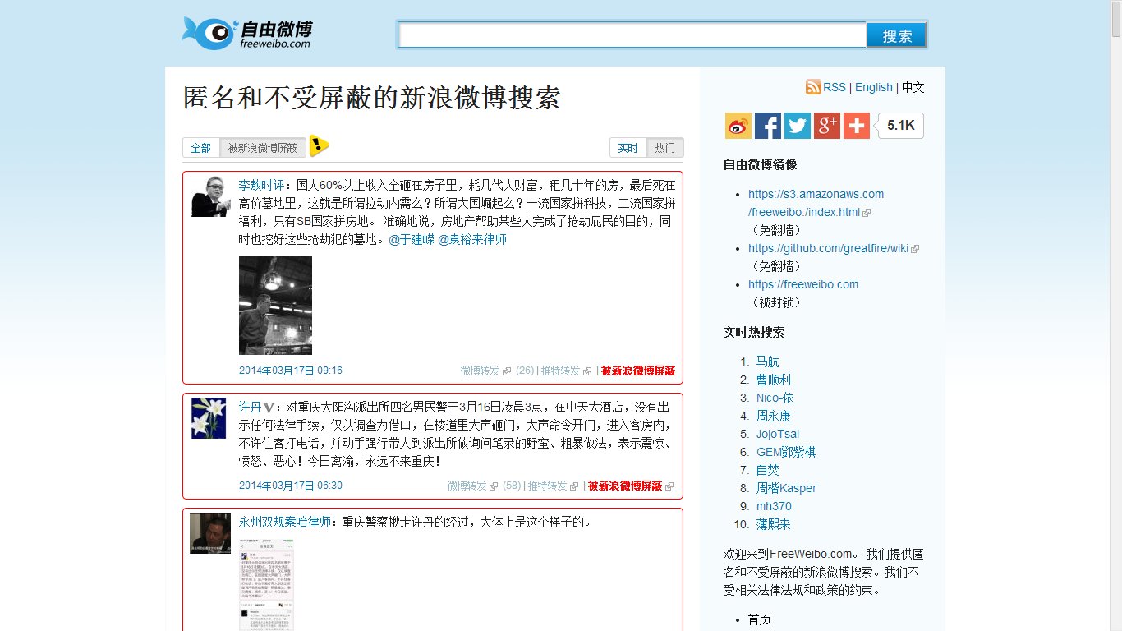Open the Sina Weibo share icon
This screenshot has width=1122, height=631.
click(738, 126)
